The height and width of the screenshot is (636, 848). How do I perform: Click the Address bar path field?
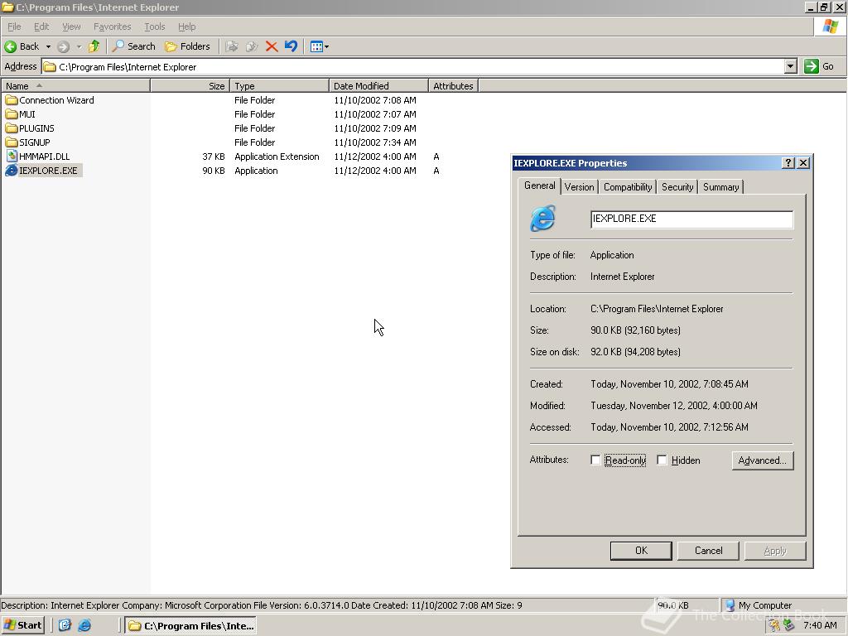tap(413, 66)
